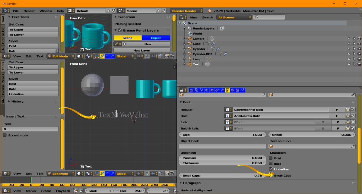Open the Material properties tab
This screenshot has width=362, height=194.
click(x=233, y=90)
